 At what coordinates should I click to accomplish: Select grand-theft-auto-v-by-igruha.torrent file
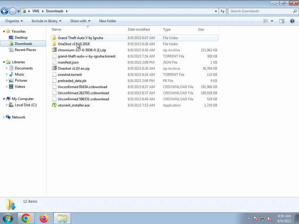point(134,56)
